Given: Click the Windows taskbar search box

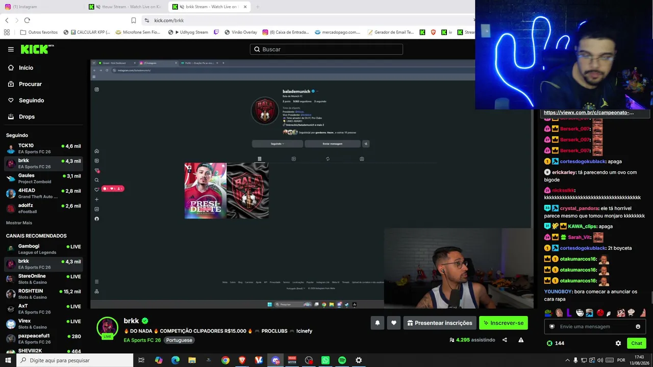Looking at the screenshot, I should pyautogui.click(x=75, y=360).
